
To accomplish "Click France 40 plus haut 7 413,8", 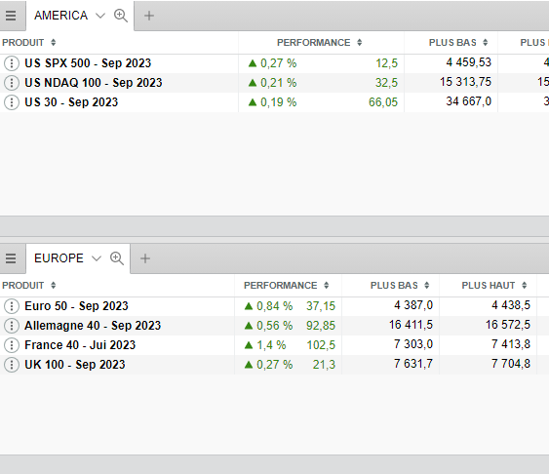I will [x=511, y=344].
